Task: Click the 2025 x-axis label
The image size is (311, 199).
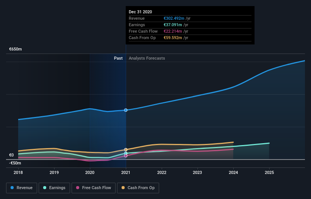Action: click(x=269, y=172)
